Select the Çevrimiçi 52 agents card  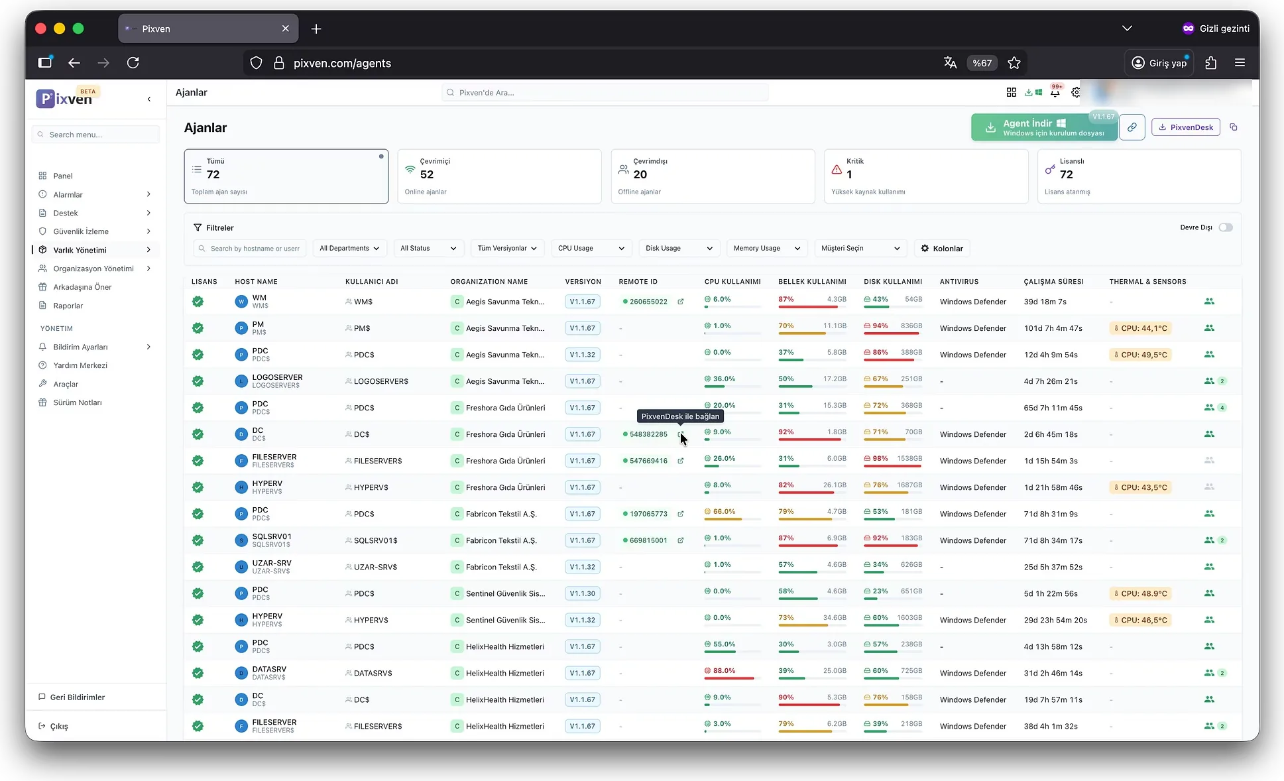(x=499, y=176)
